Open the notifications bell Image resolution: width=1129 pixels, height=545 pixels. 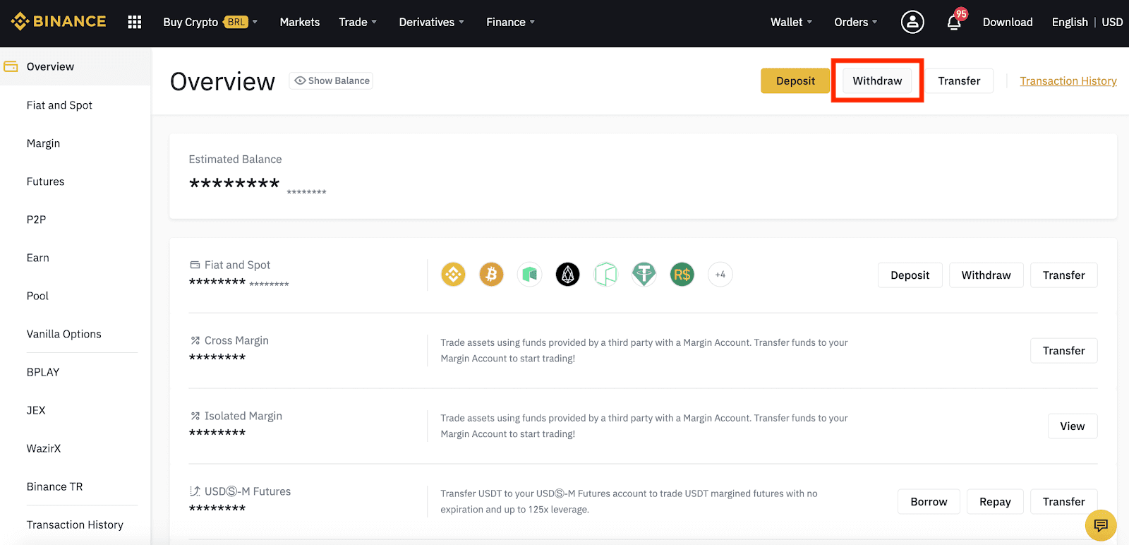(954, 22)
